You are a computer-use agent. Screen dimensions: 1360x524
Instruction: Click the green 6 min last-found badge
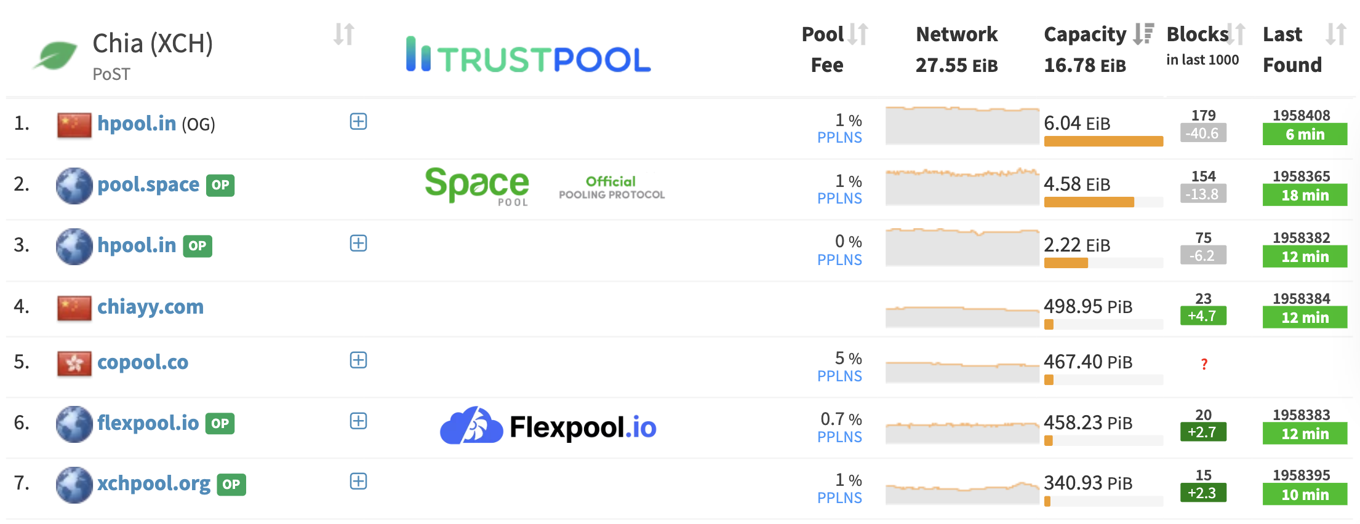click(x=1305, y=135)
